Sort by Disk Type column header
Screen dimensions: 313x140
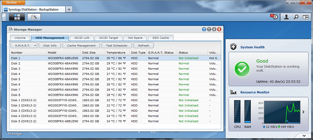pyautogui.click(x=138, y=53)
